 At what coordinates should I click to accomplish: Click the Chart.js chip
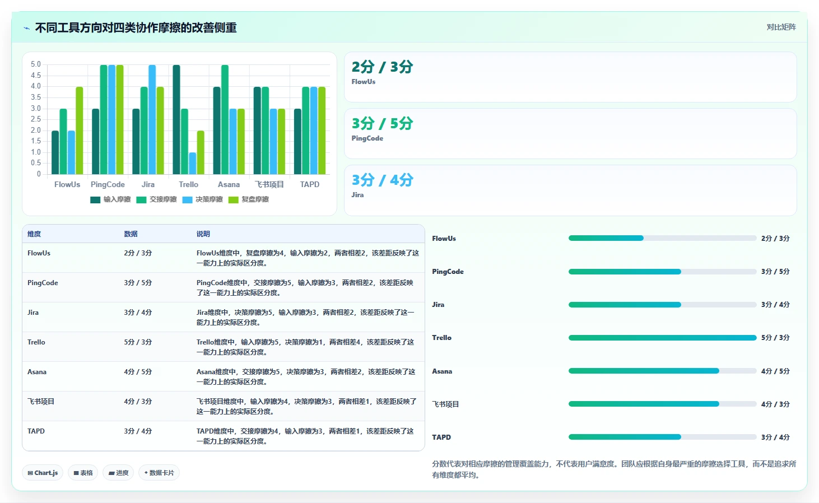tap(43, 473)
